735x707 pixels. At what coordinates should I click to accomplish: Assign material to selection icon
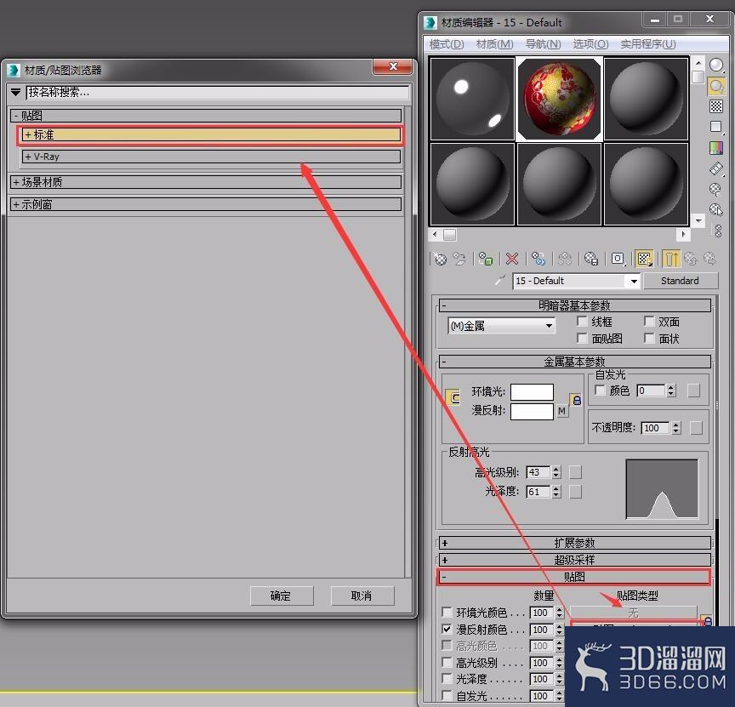pos(486,259)
